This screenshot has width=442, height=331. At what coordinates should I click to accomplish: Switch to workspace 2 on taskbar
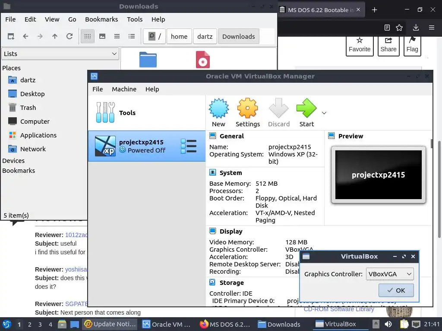pos(30,325)
